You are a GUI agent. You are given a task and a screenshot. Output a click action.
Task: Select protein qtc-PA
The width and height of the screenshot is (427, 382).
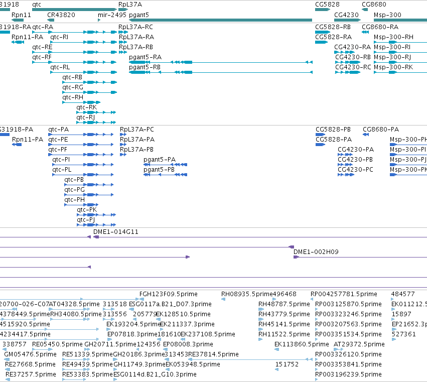pyautogui.click(x=81, y=135)
